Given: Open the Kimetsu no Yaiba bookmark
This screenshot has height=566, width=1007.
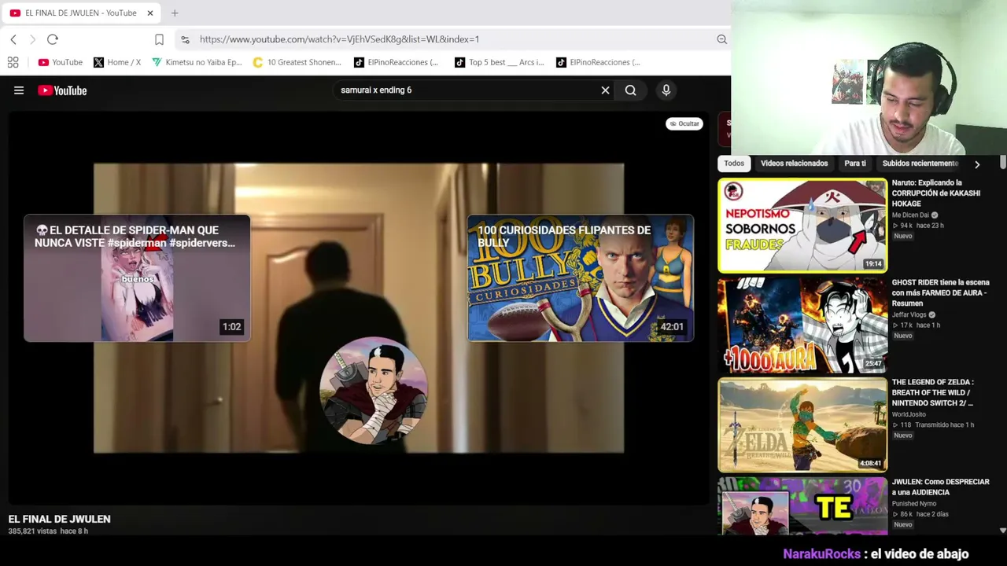Looking at the screenshot, I should click(197, 62).
